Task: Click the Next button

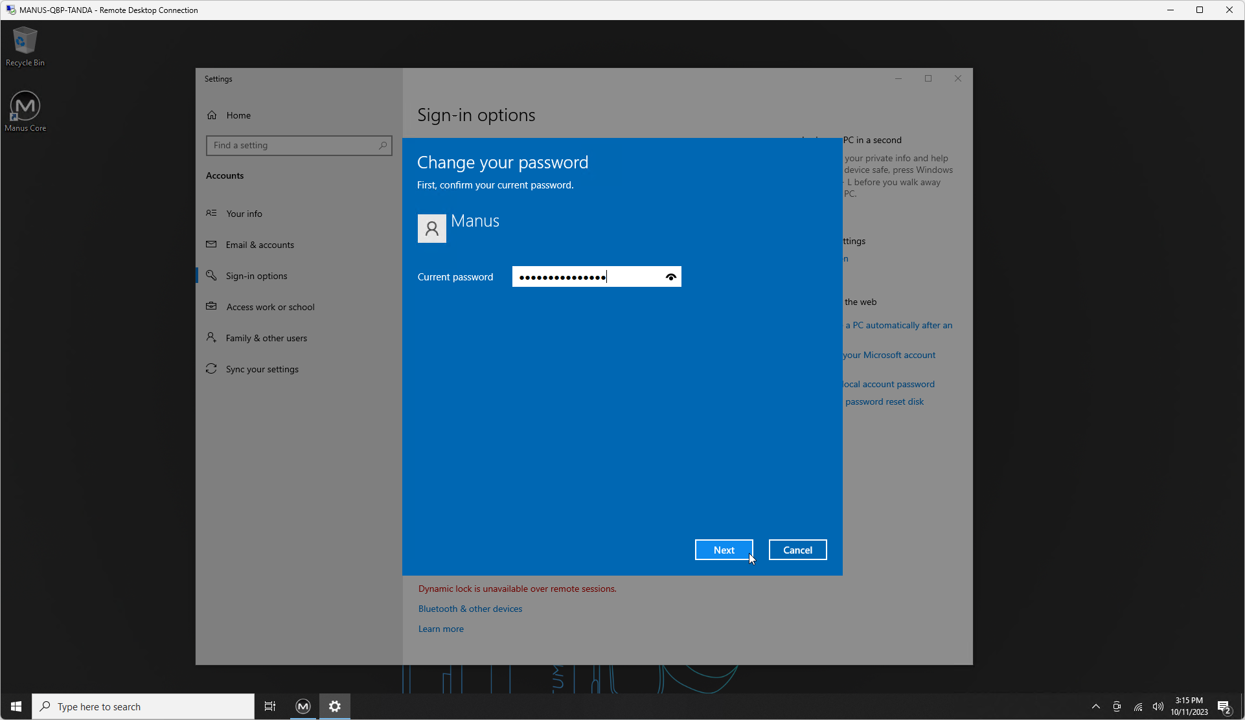Action: (x=724, y=550)
